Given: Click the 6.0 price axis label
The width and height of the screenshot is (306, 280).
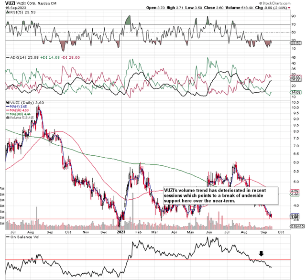Looking at the screenshot, I should (295, 162).
